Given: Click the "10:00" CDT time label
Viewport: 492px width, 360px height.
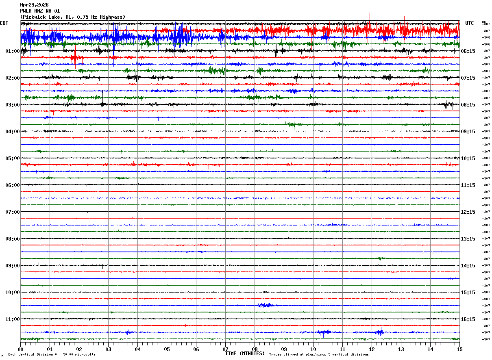Looking at the screenshot, I should point(13,293).
